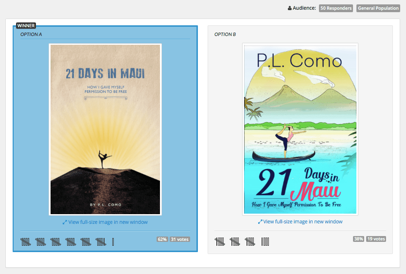Viewport: 406px width, 274px height.
Task: Open Option B full-size image link
Action: [x=302, y=222]
